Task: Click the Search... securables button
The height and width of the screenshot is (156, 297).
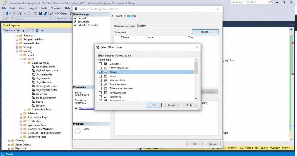Action: pyautogui.click(x=205, y=32)
